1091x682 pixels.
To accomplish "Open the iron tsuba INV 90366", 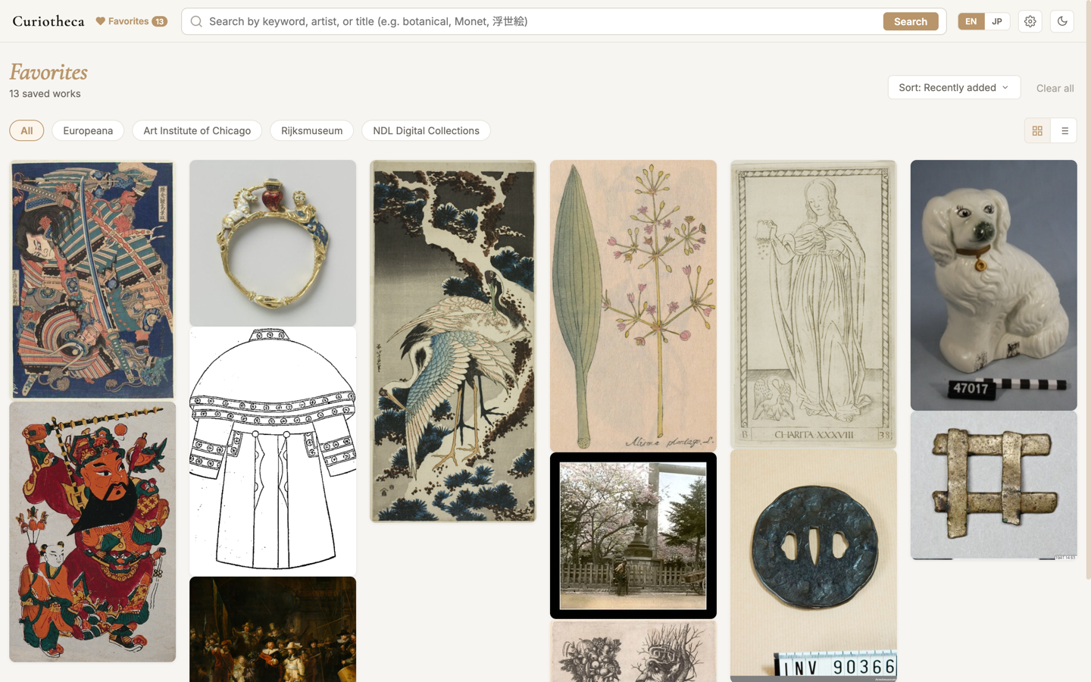I will [814, 565].
